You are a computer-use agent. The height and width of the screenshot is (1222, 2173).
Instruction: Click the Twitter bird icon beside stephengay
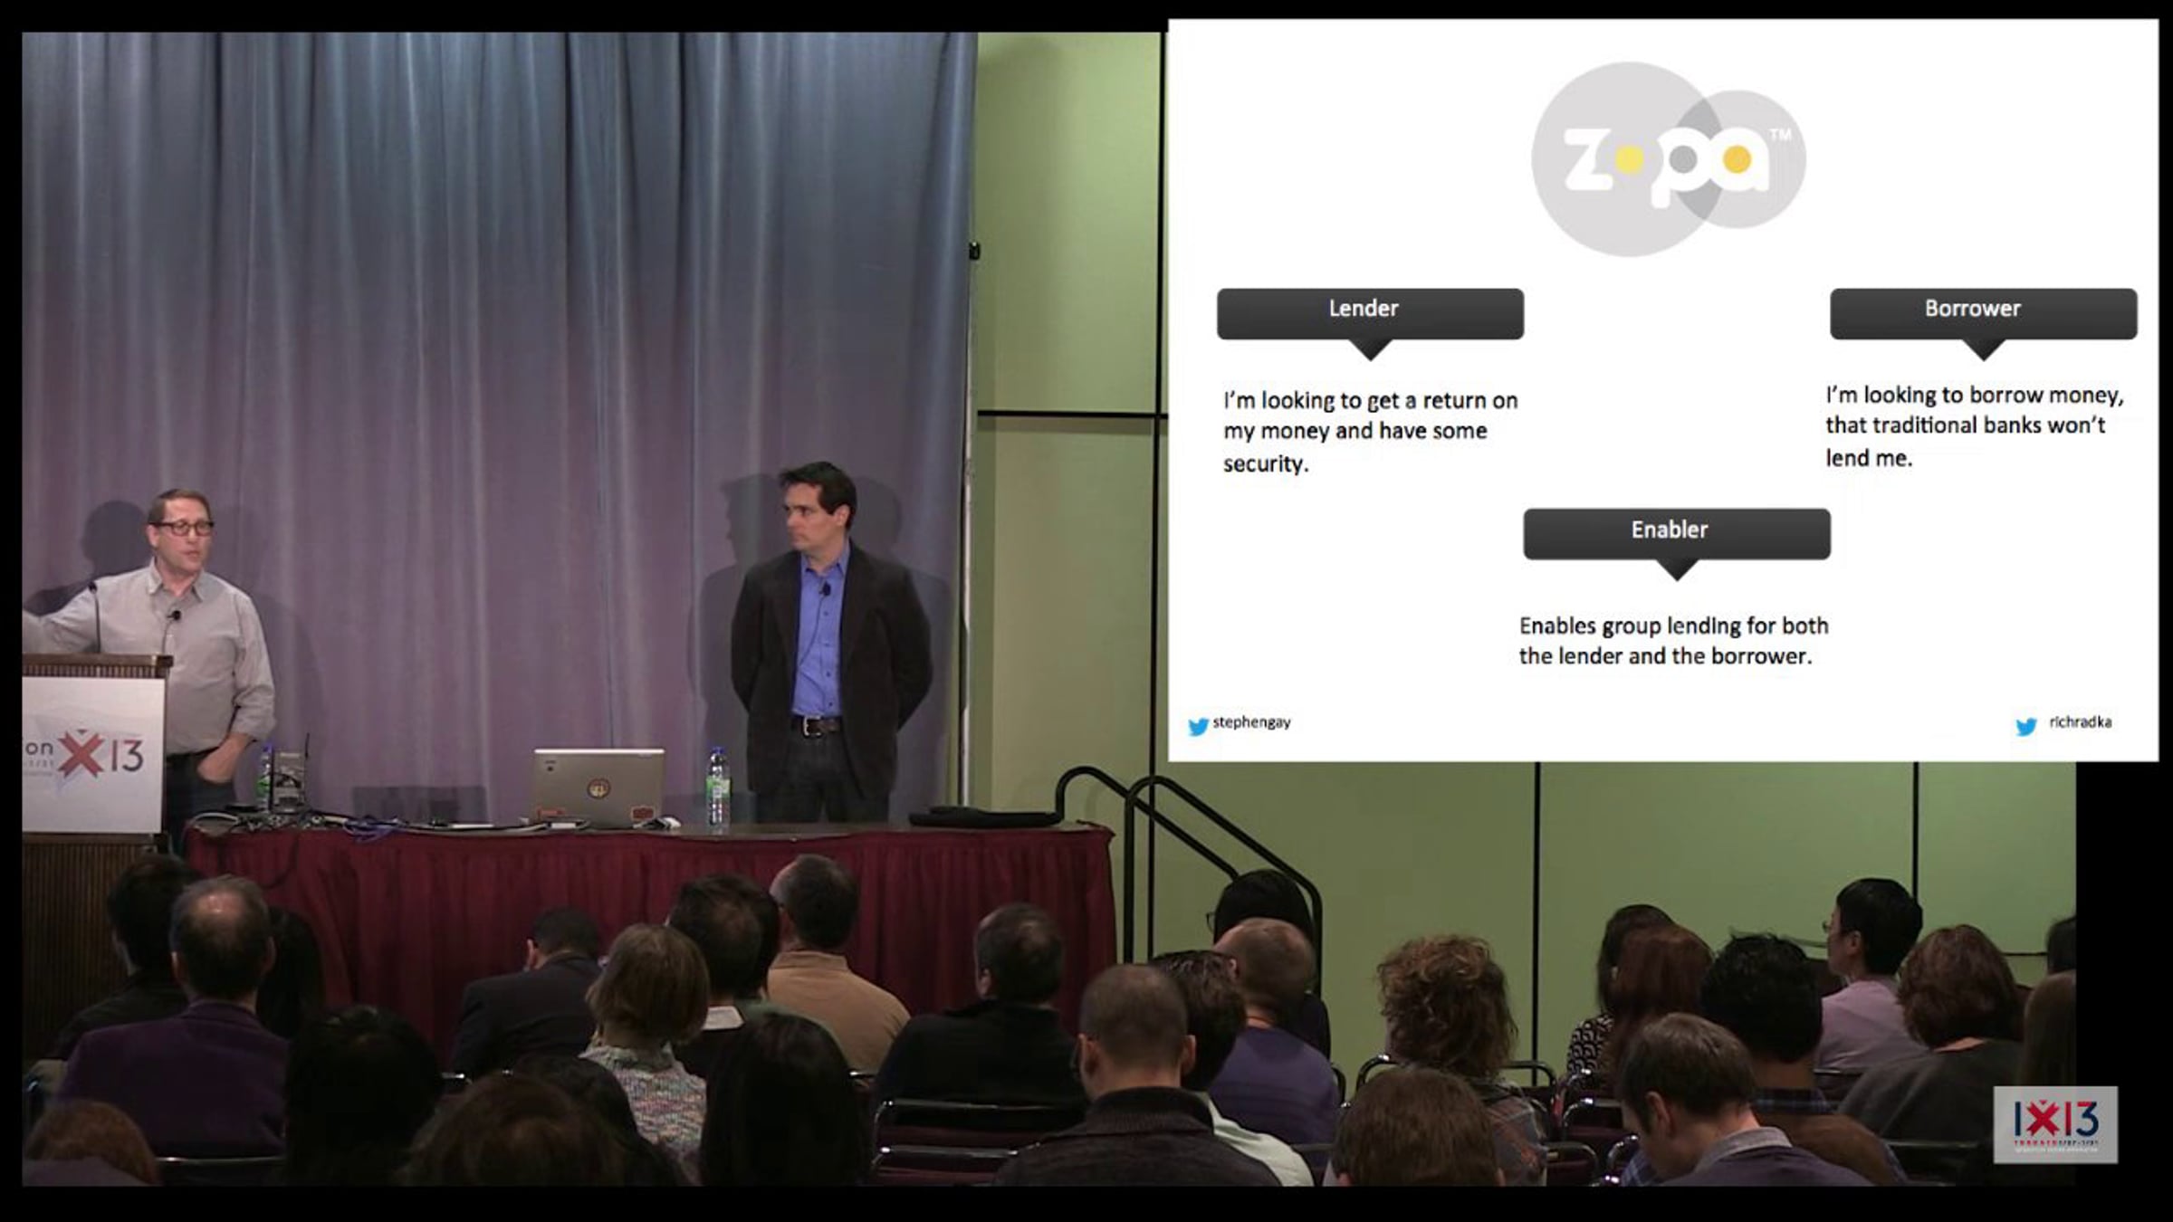1198,726
